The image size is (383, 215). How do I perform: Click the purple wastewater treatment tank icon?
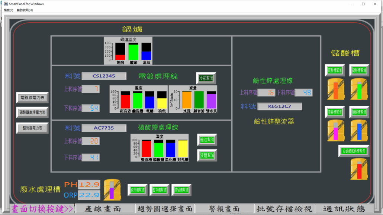click(x=112, y=189)
